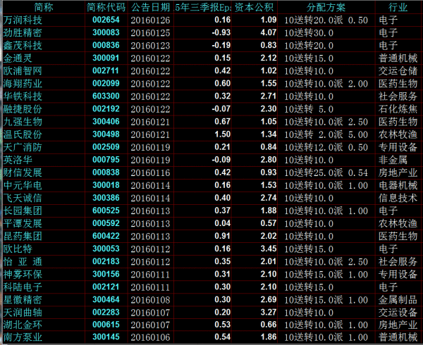Viewport: 423px width, 345px height.
Task: Click stock code 002509
Action: coord(106,146)
